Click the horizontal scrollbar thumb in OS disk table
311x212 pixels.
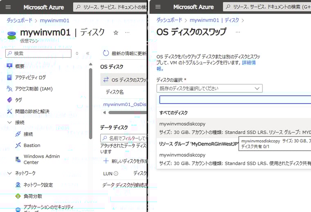(127, 113)
